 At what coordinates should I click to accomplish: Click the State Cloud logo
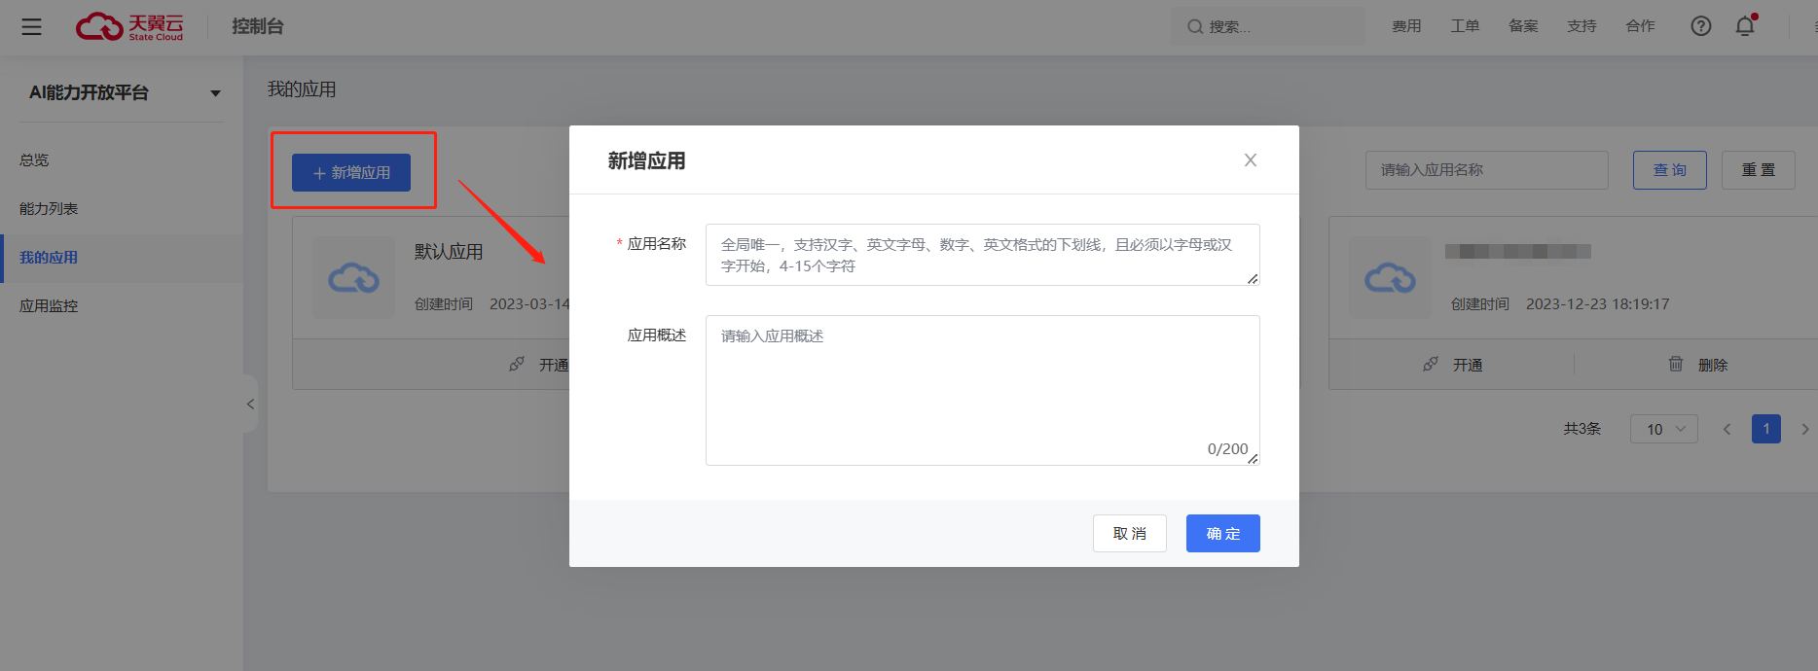[x=129, y=26]
